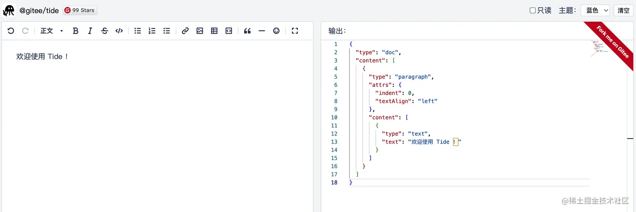Click the "textAlign": "left" line

[406, 101]
